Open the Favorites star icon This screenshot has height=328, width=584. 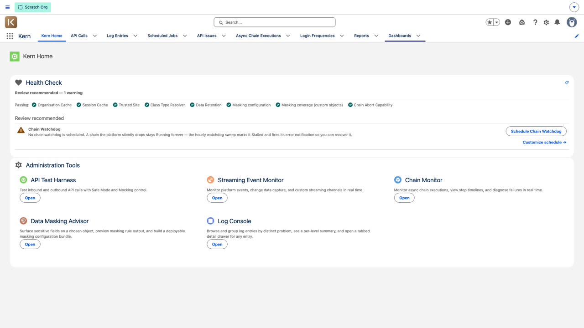coord(490,22)
